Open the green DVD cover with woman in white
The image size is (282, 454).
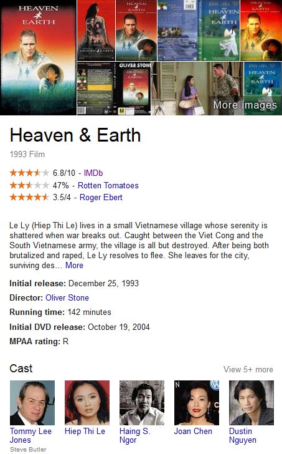[219, 31]
